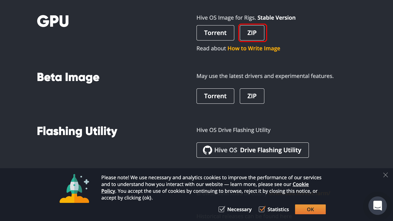Click the GPU section heading

point(53,21)
